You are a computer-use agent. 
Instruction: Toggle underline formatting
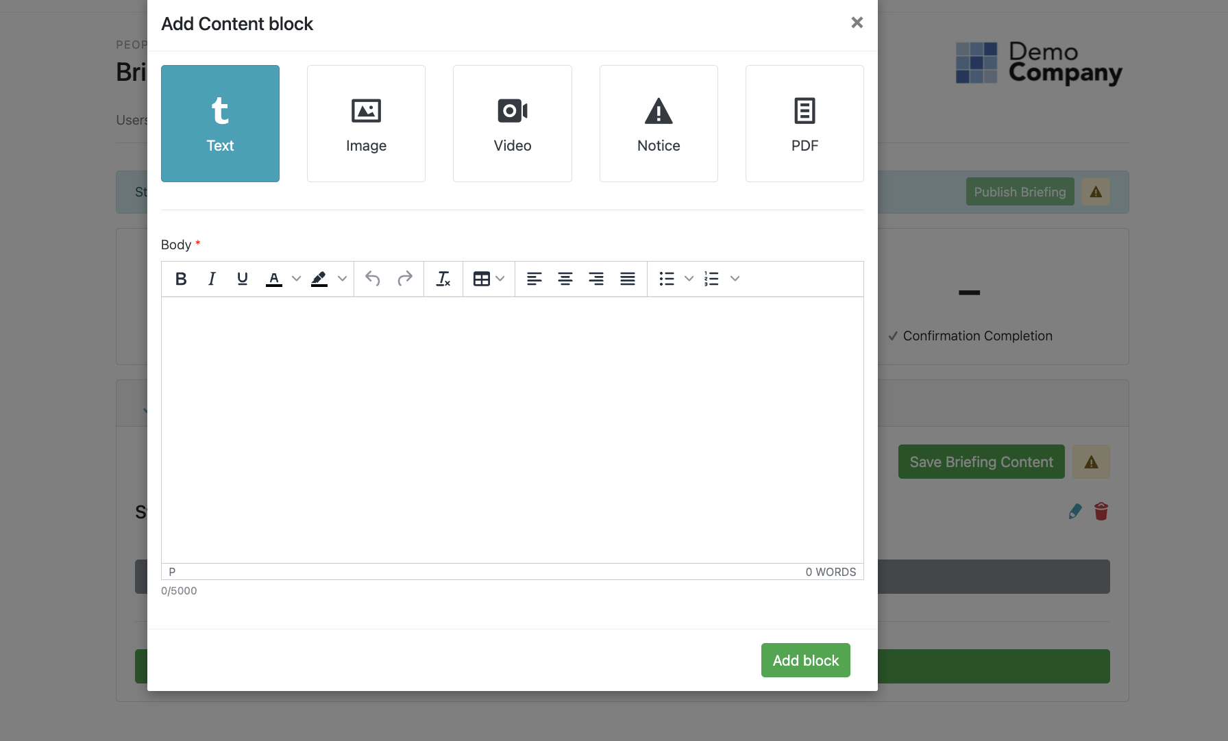(x=242, y=279)
